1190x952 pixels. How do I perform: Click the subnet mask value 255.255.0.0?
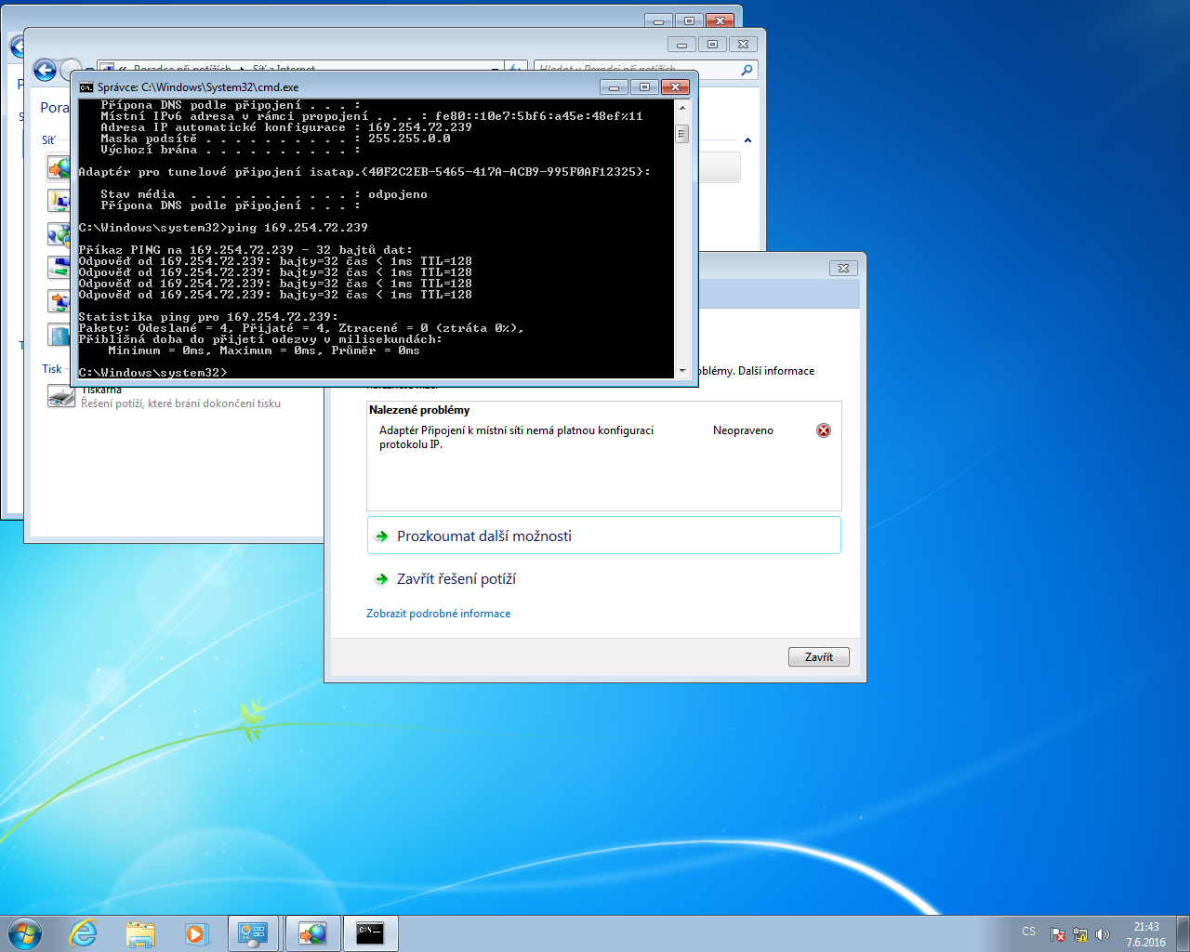pos(409,139)
